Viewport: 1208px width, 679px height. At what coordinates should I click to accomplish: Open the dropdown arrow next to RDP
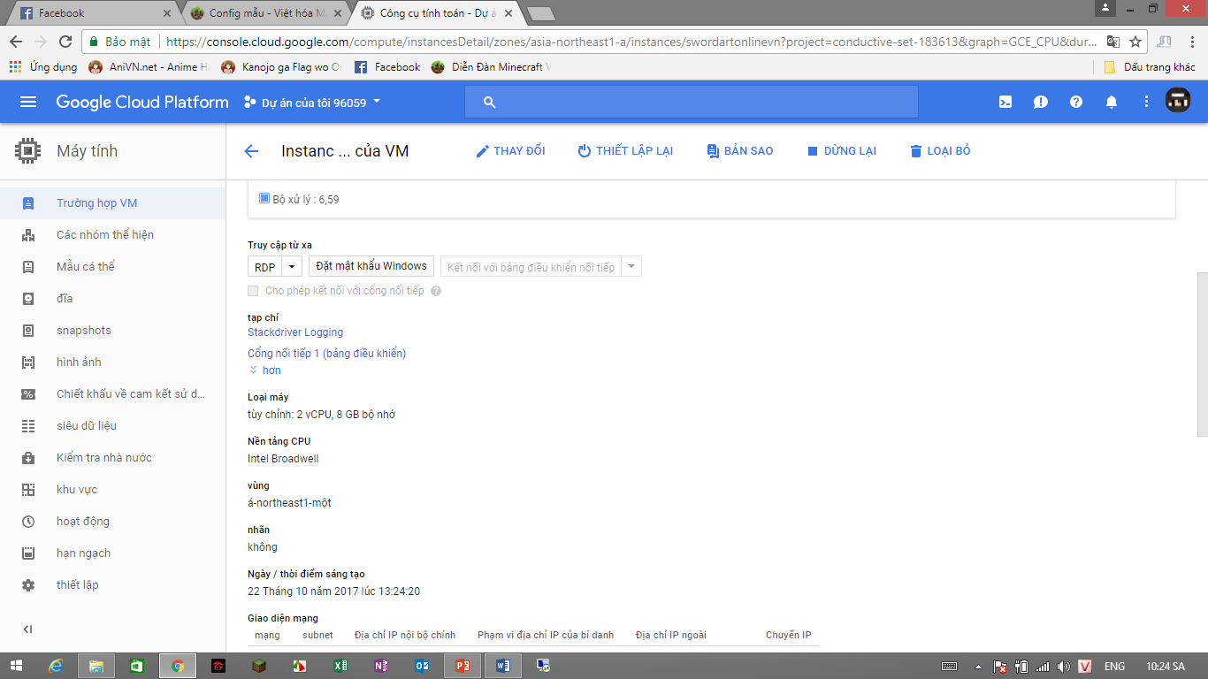pos(292,267)
